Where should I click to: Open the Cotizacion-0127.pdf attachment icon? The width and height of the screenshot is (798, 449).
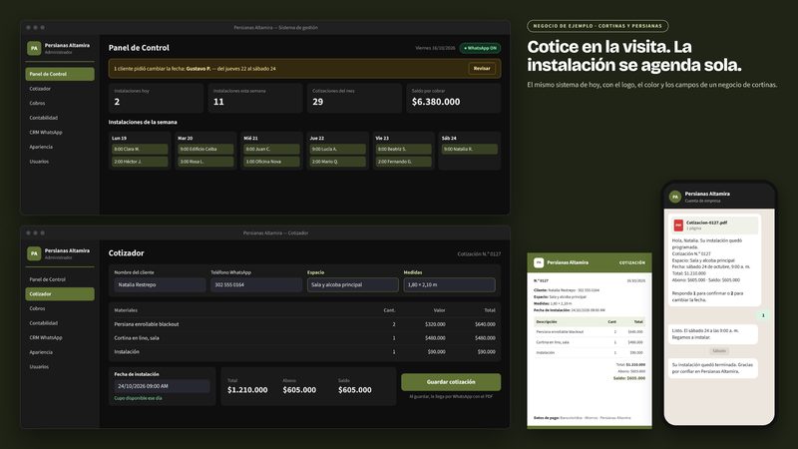pos(678,225)
